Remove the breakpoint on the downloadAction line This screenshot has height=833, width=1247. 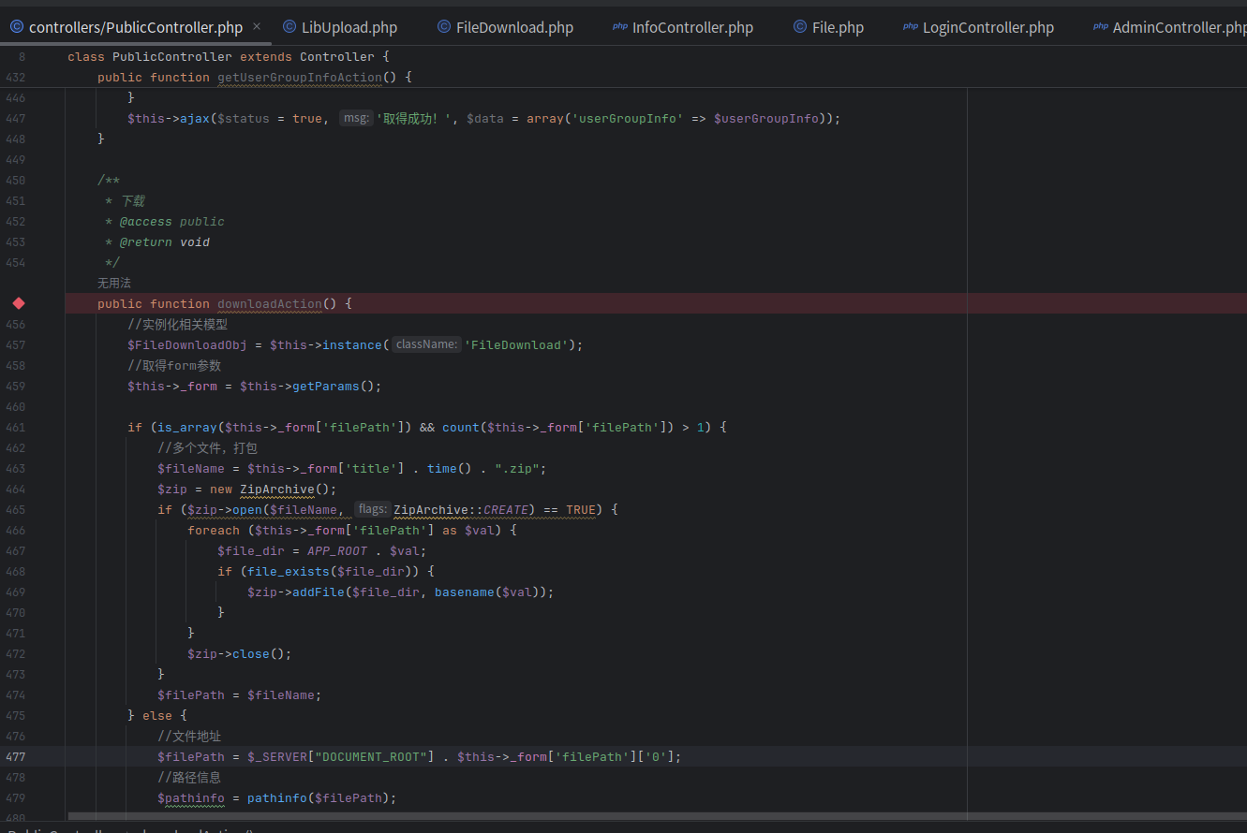pos(18,303)
